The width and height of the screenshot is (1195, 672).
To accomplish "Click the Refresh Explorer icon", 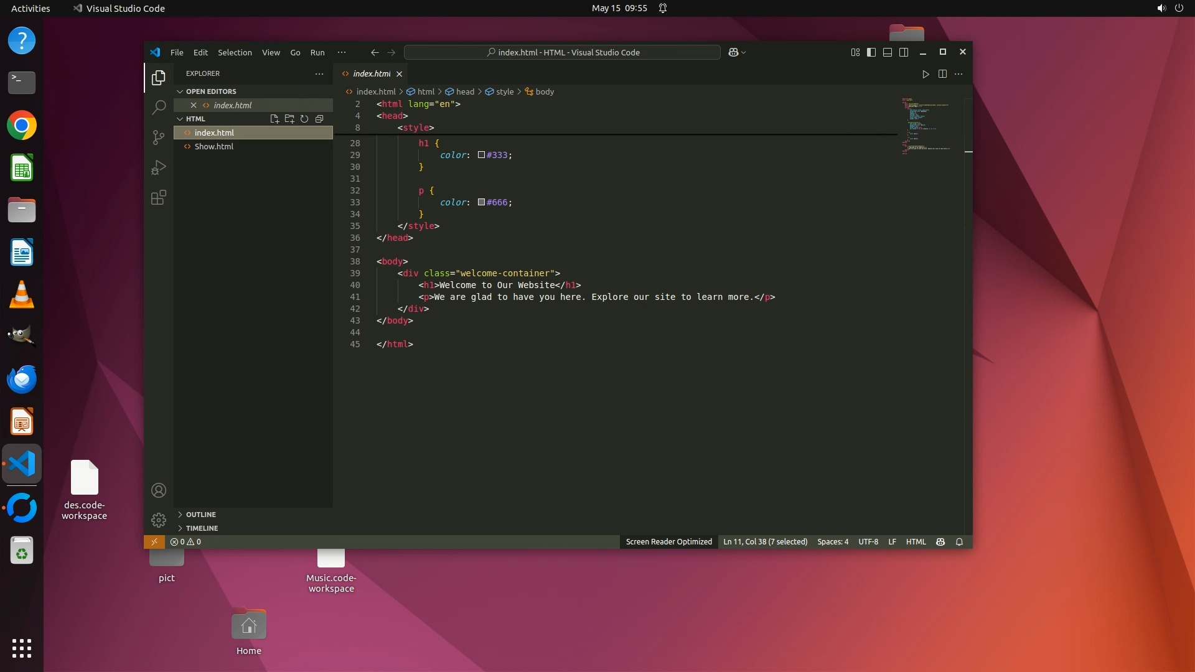I will (304, 119).
